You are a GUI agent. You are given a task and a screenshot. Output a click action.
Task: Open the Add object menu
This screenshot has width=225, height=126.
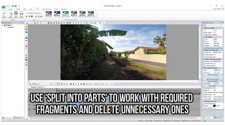point(11,15)
